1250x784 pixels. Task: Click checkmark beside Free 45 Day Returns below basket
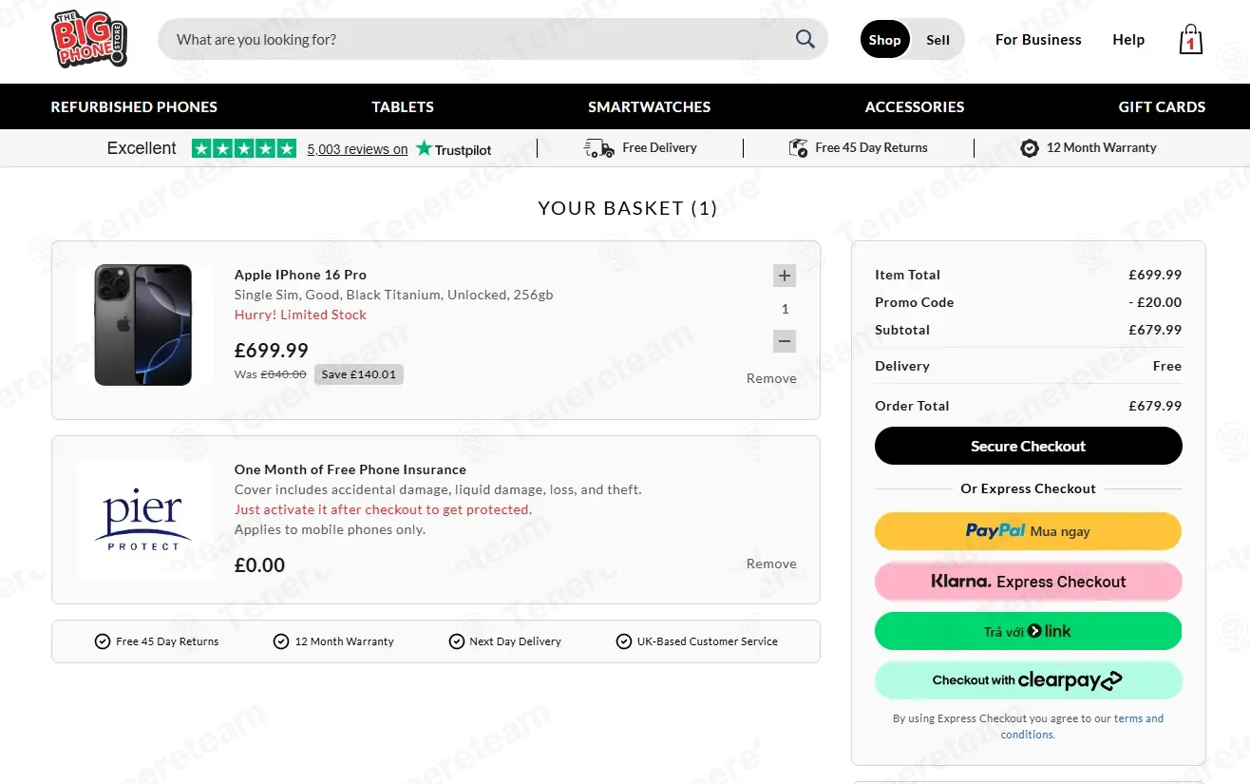[103, 641]
